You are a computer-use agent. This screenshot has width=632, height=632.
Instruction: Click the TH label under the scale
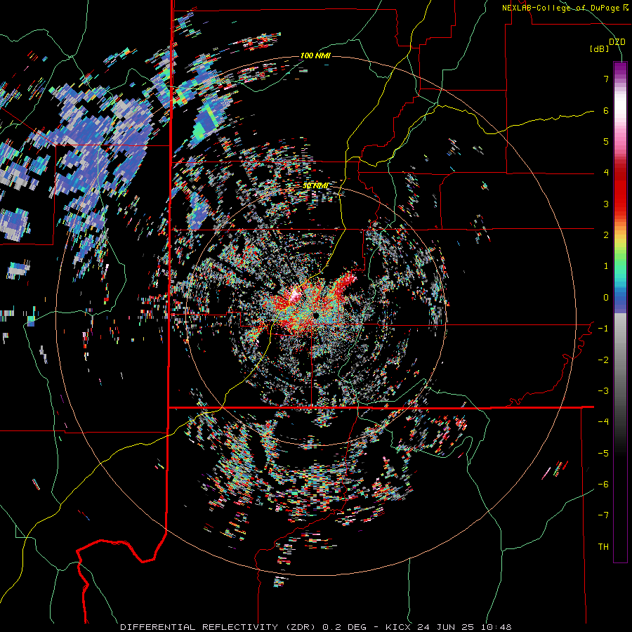tap(603, 547)
